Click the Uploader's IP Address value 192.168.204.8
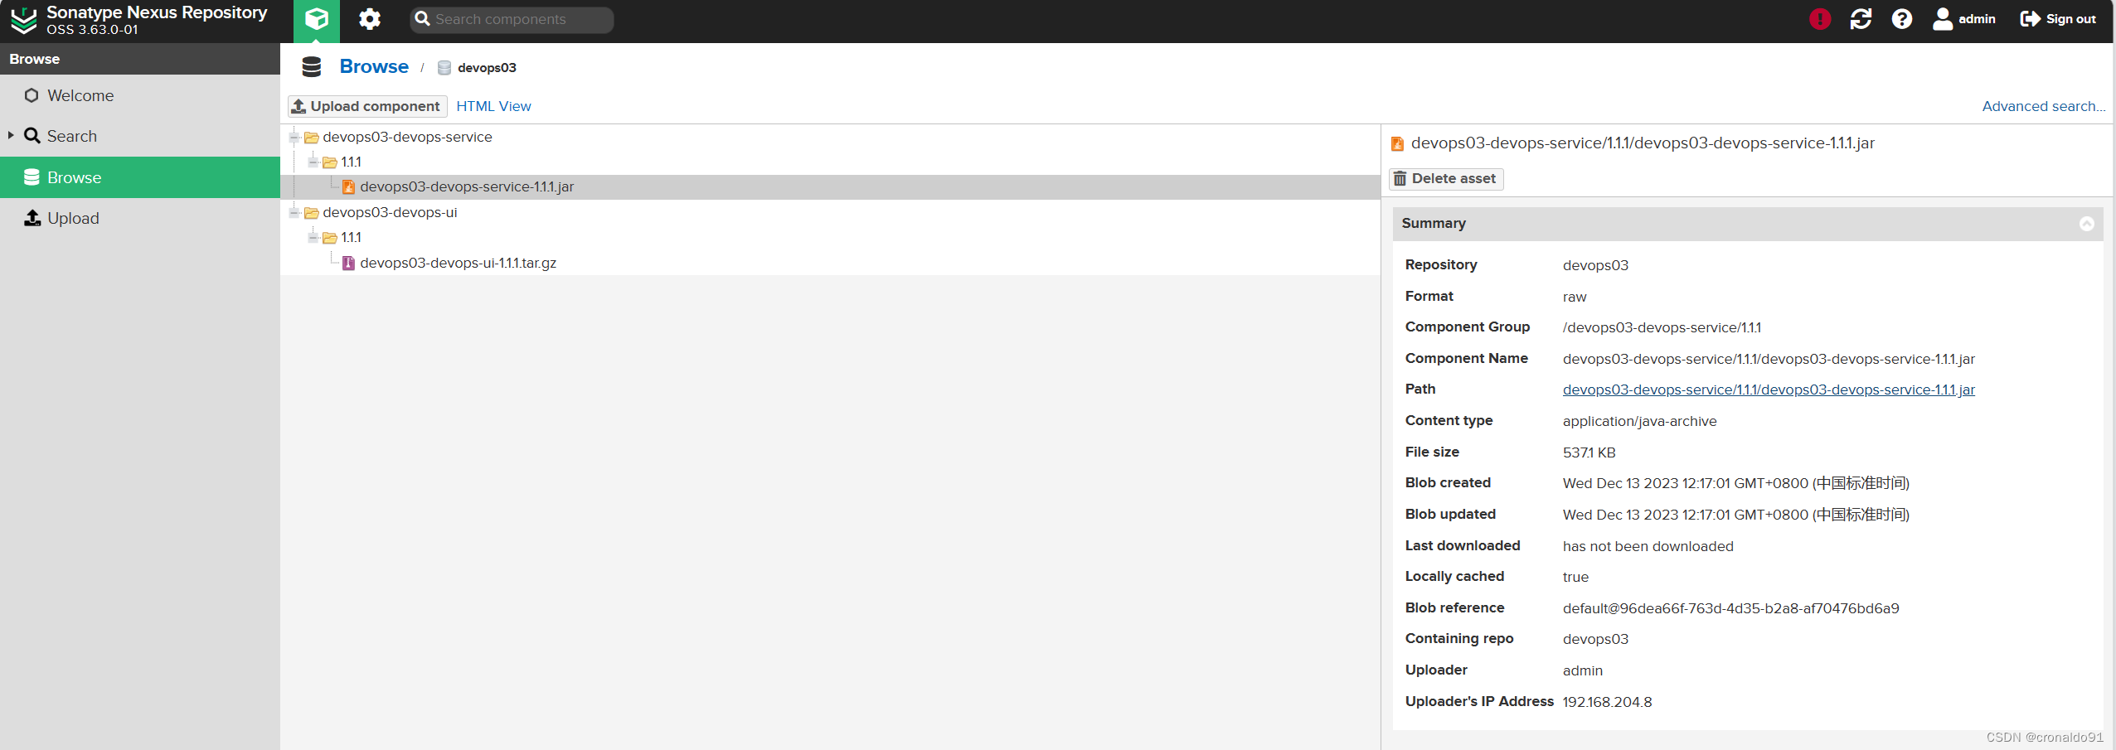Viewport: 2116px width, 750px height. click(1607, 702)
